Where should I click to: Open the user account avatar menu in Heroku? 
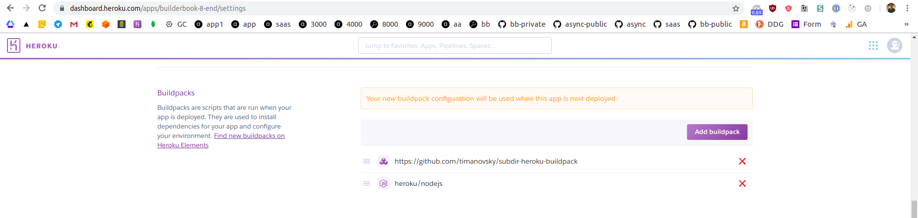tap(895, 45)
